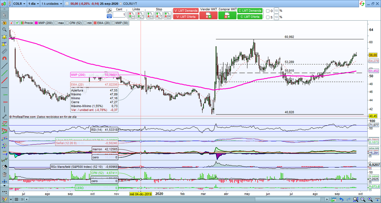Toggle the magnet snap tool
The image size is (381, 203).
[4, 59]
